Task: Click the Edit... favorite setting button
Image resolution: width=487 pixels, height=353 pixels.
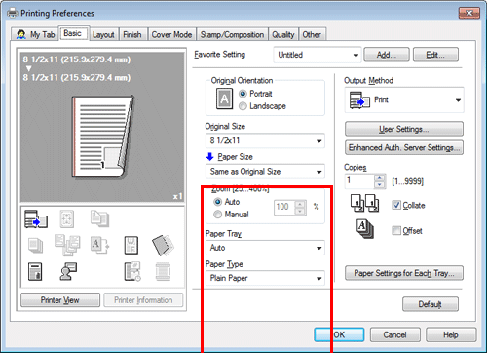Action: [x=435, y=55]
